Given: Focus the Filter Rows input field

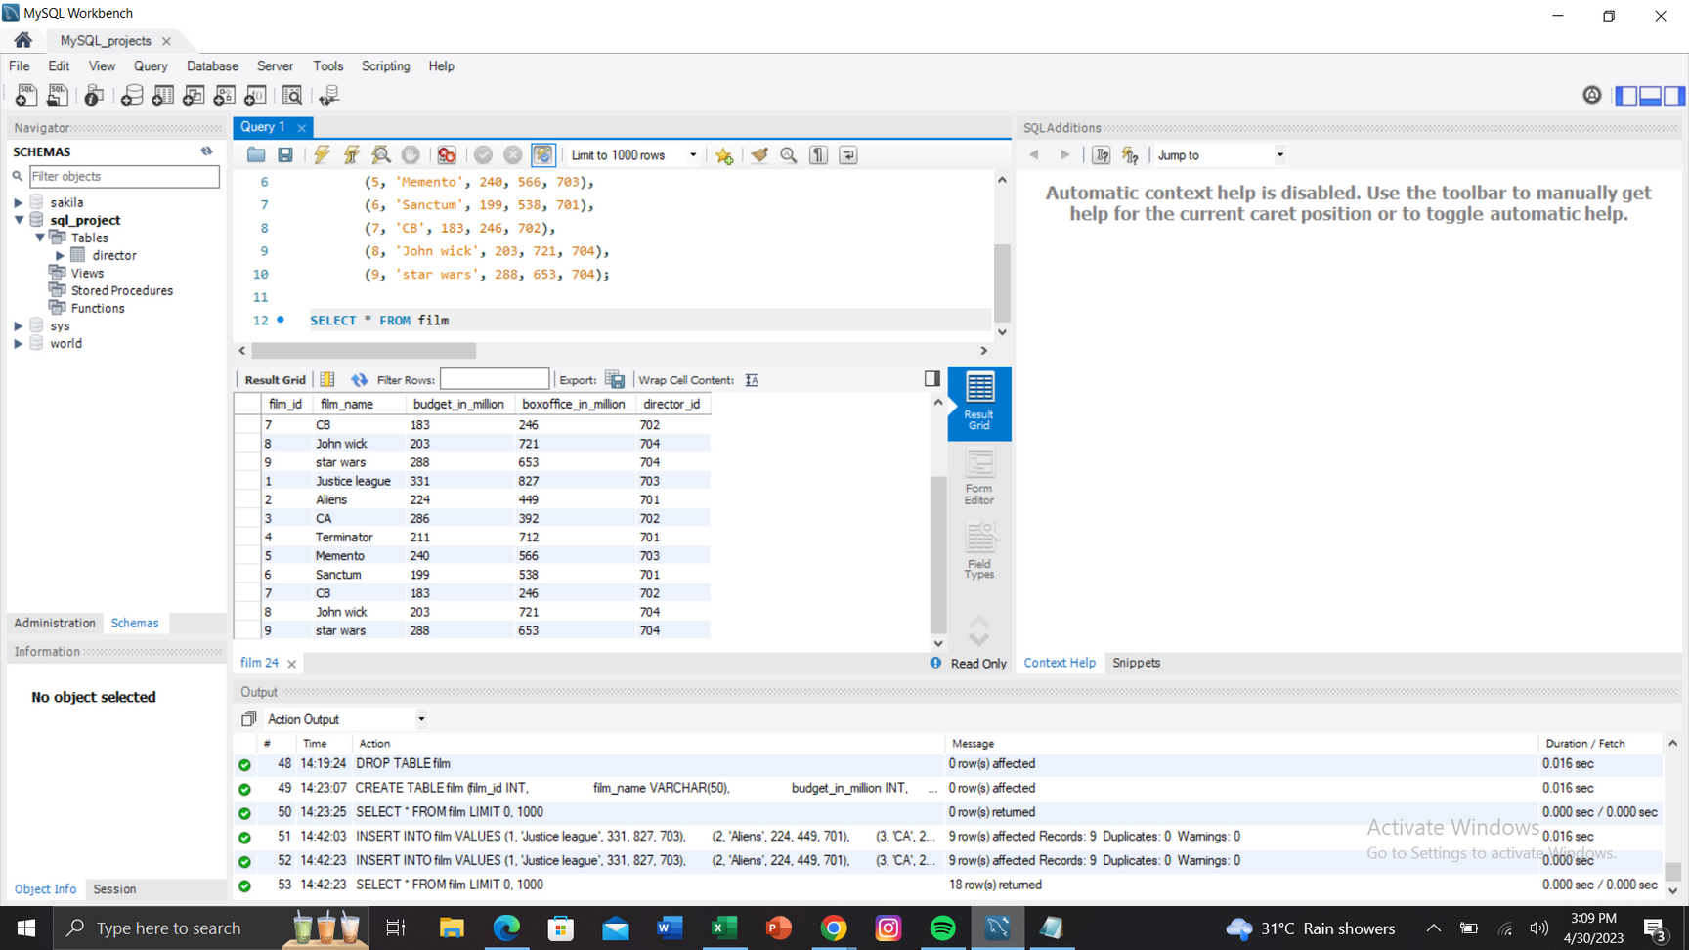Looking at the screenshot, I should (495, 379).
